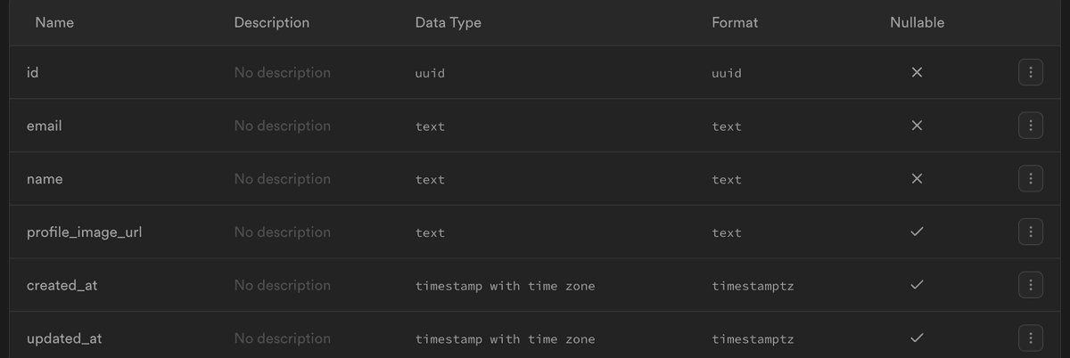
Task: Click the email row description placeholder
Action: 282,126
